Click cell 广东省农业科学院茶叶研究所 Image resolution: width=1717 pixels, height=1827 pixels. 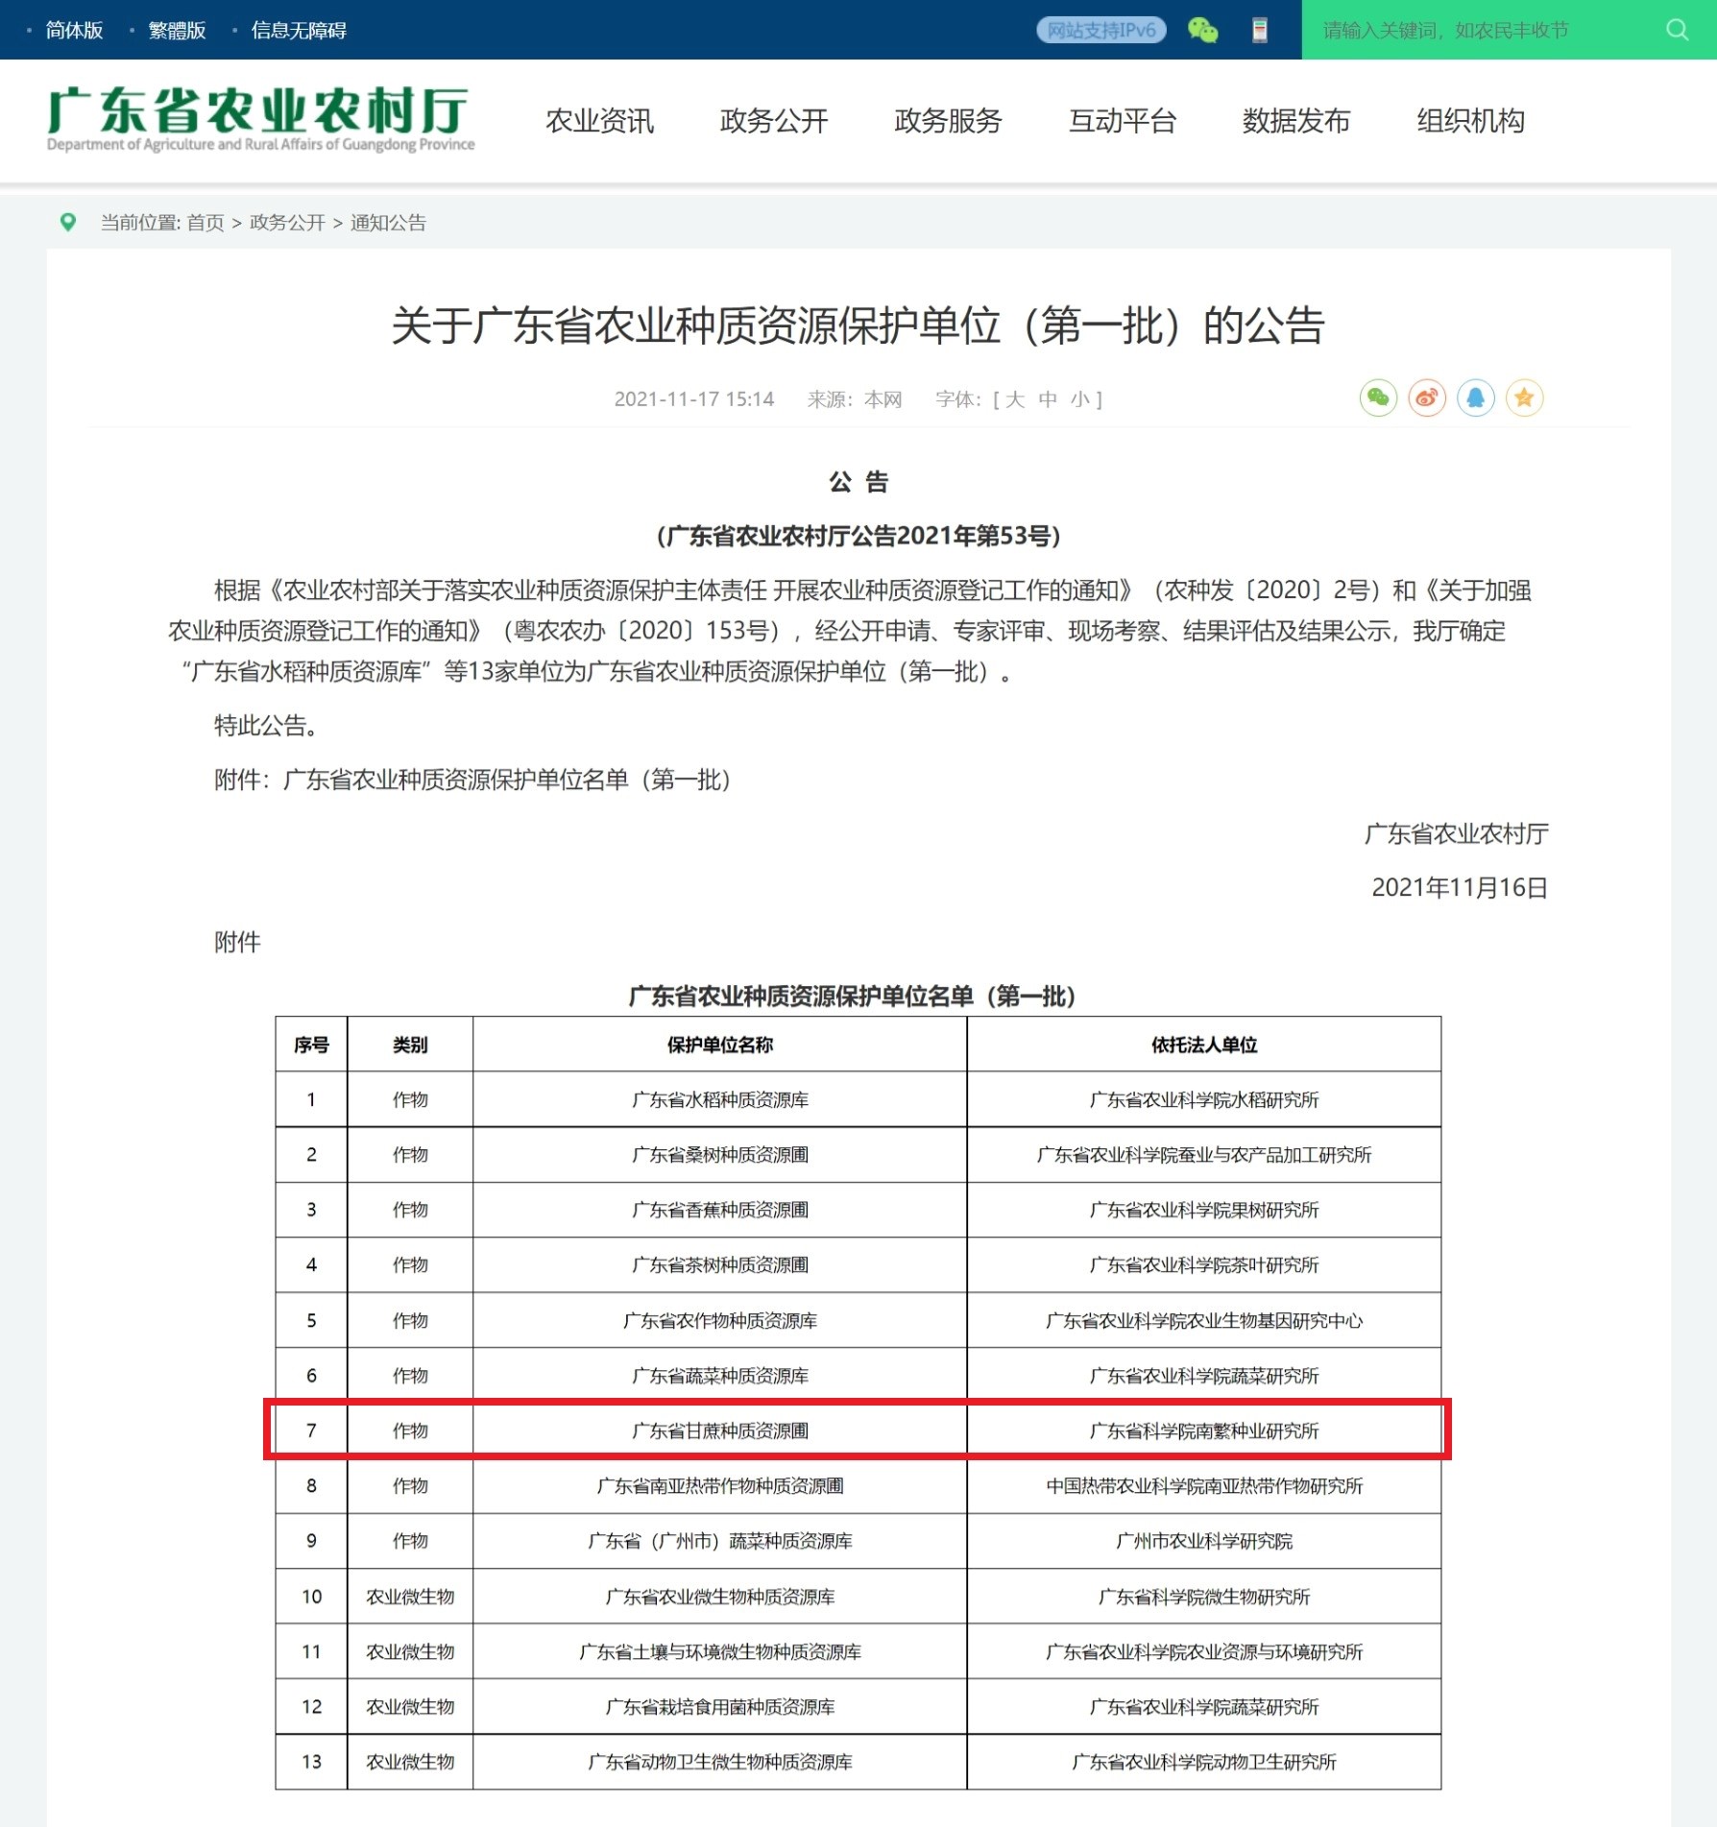tap(1204, 1264)
